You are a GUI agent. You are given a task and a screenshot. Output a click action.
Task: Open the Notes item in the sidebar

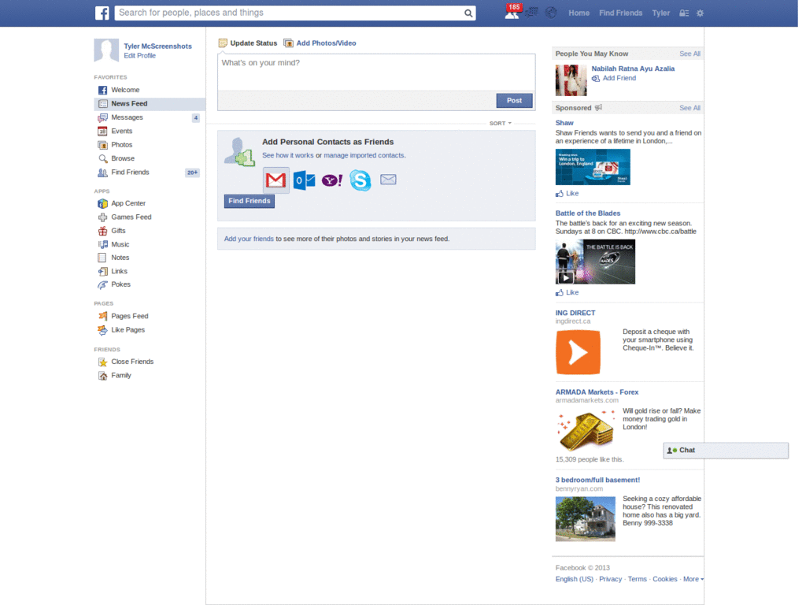120,258
